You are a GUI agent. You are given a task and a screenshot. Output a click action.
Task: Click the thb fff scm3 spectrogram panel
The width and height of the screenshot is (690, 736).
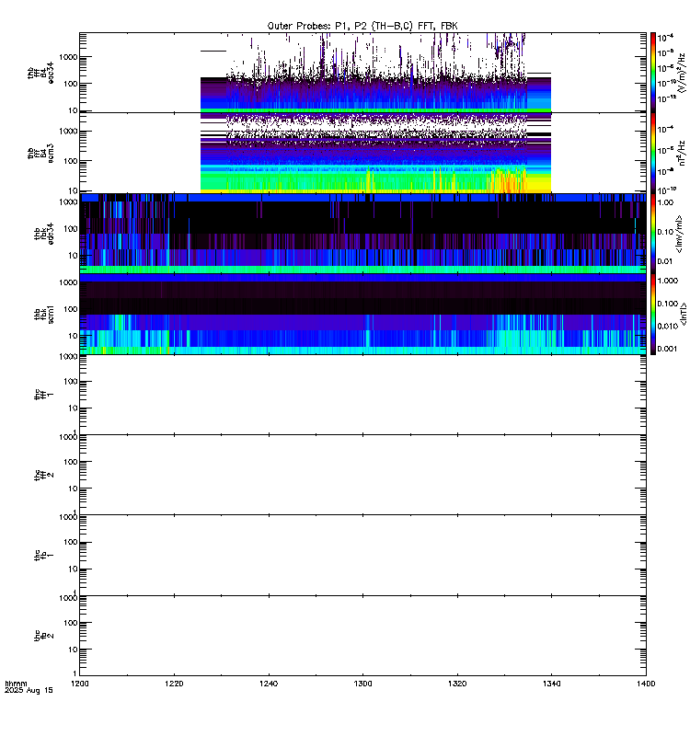(362, 153)
